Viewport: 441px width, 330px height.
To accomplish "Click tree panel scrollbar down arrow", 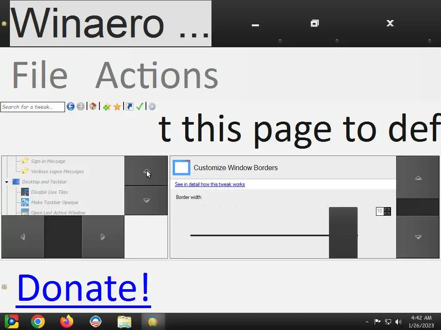I will (146, 201).
